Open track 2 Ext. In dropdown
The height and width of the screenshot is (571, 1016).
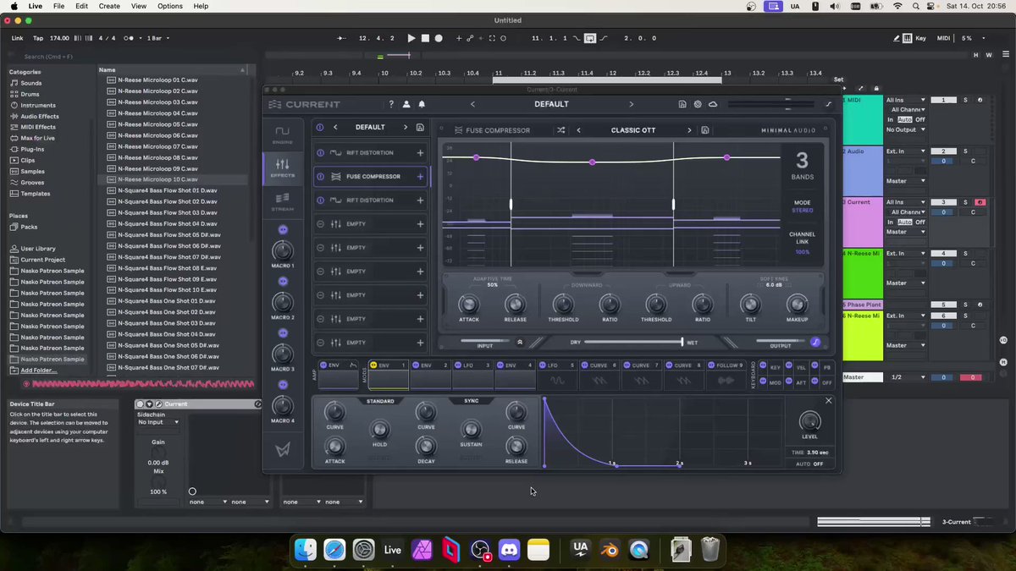pos(906,151)
